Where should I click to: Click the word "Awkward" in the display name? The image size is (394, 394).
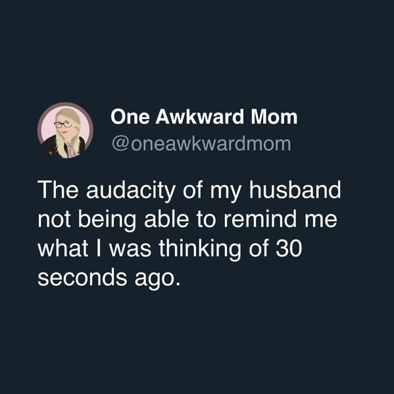tap(200, 117)
